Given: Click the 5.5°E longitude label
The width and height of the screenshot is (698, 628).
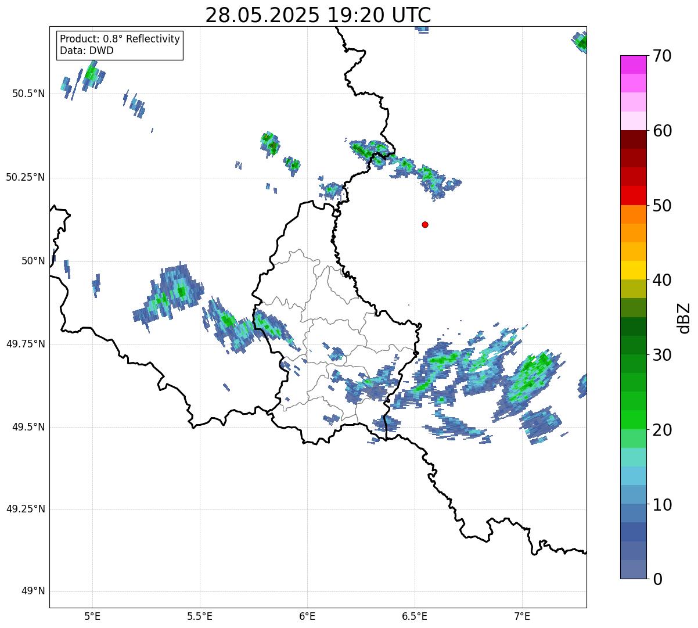Looking at the screenshot, I should point(200,616).
